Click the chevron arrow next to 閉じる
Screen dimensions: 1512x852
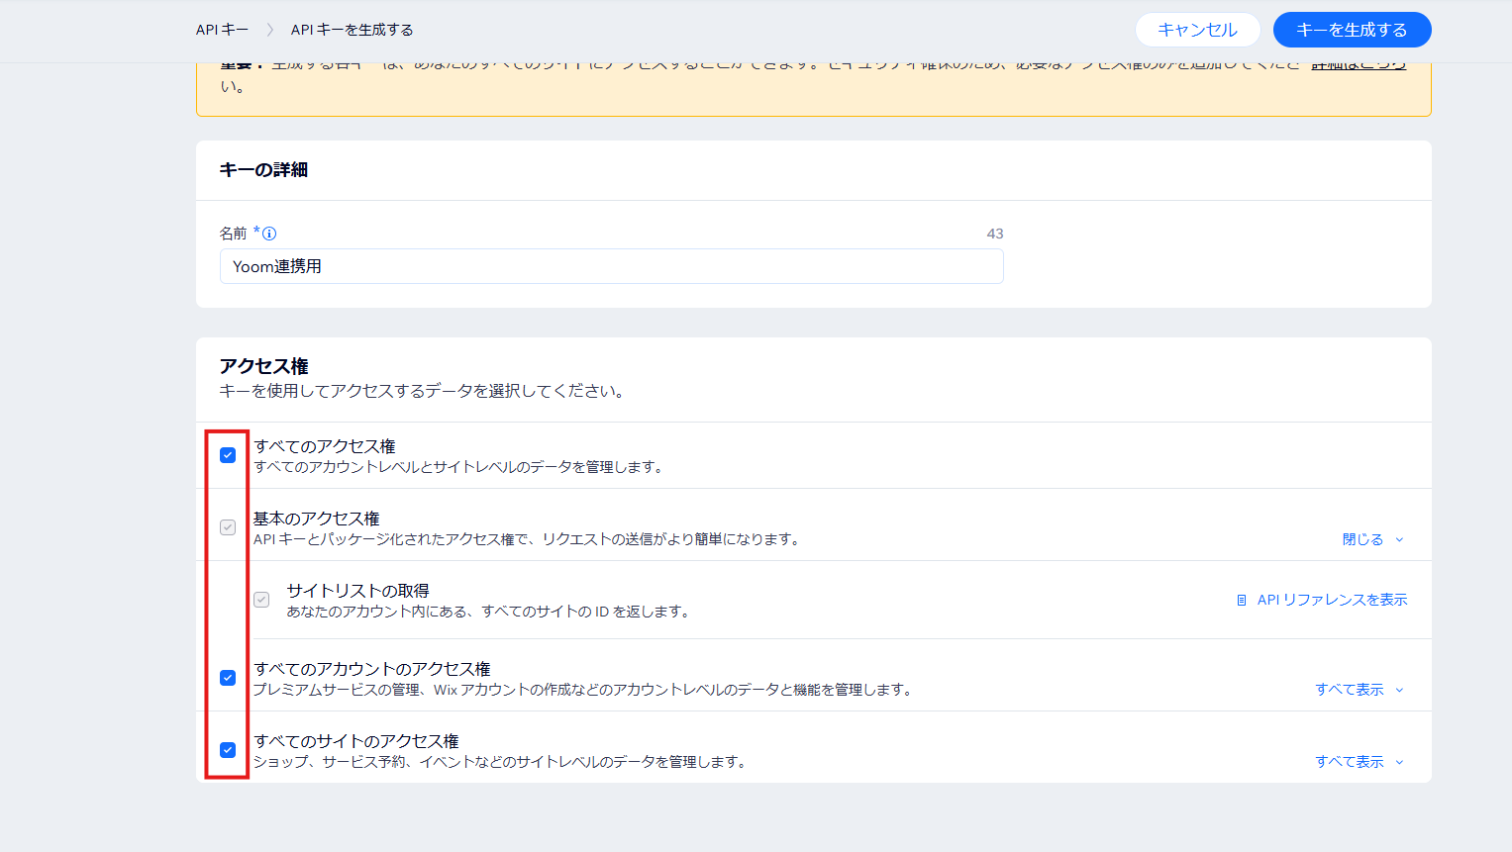[1399, 540]
